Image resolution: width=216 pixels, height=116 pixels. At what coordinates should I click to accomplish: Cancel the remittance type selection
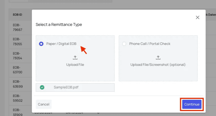[x=44, y=104]
